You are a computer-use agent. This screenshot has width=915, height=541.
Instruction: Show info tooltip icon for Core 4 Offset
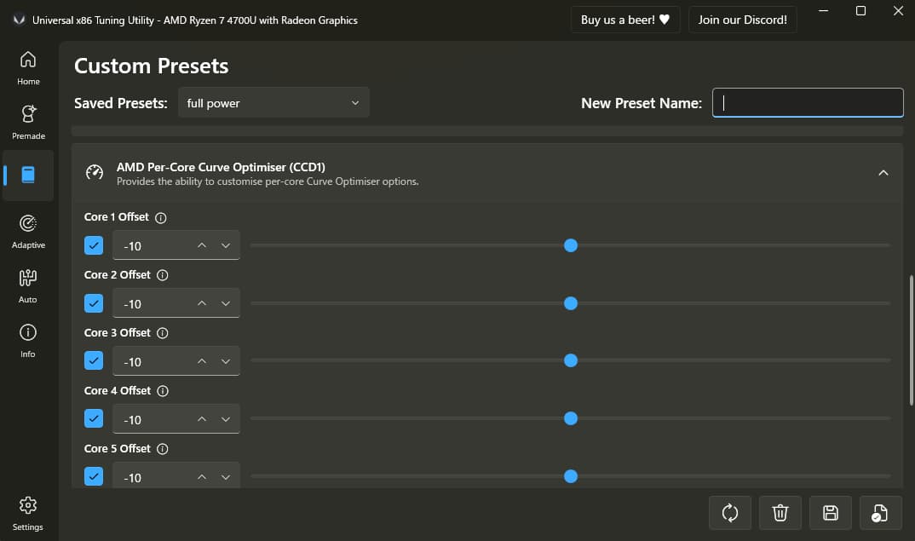163,391
